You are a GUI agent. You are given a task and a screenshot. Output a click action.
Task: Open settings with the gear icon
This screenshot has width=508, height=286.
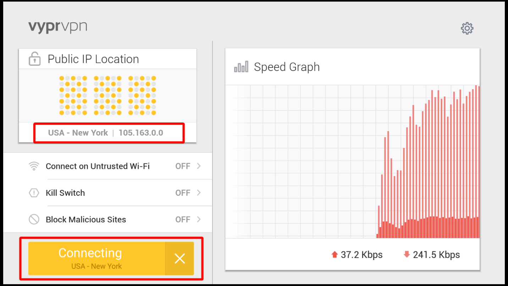pos(467,28)
